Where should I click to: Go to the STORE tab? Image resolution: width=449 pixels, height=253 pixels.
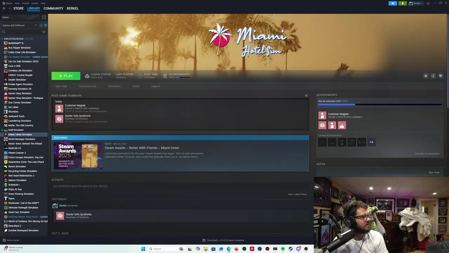pos(18,8)
